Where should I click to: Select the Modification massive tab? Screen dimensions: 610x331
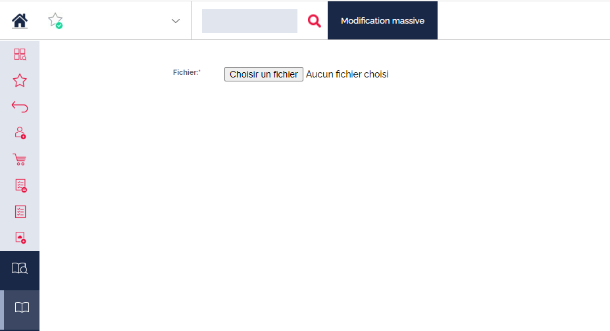pyautogui.click(x=382, y=20)
